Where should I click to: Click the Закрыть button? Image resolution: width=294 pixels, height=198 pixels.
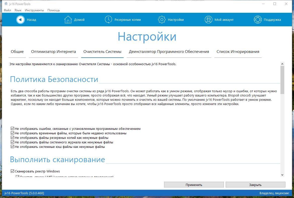click(x=255, y=185)
